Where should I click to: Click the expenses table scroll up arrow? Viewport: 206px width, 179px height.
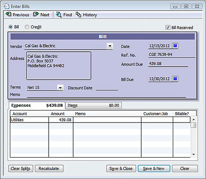[193, 119]
